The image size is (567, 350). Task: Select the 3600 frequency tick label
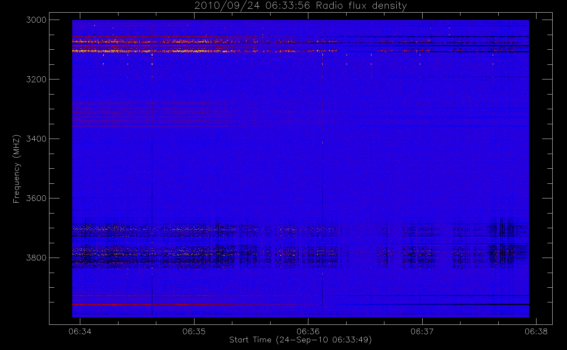click(36, 198)
